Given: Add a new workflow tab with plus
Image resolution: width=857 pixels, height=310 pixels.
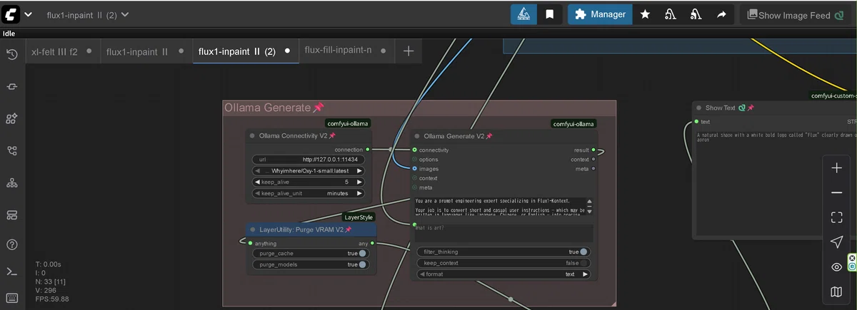Looking at the screenshot, I should tap(408, 51).
